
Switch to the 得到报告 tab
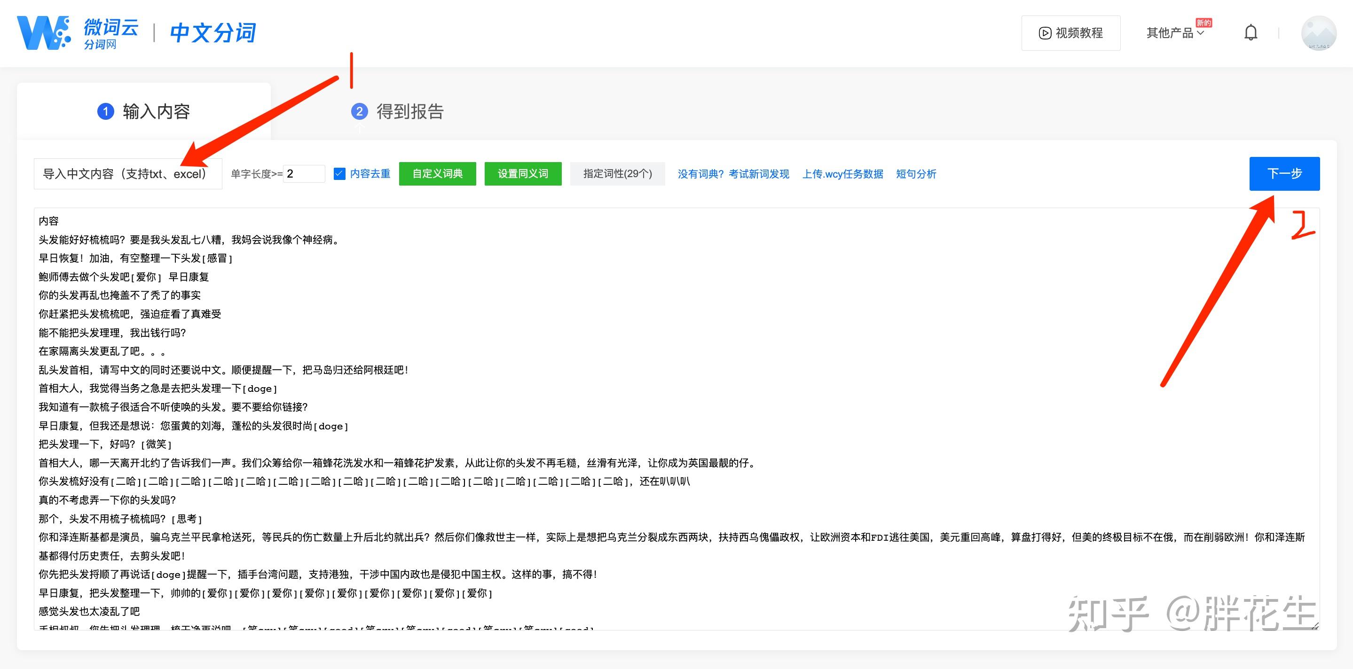click(409, 111)
